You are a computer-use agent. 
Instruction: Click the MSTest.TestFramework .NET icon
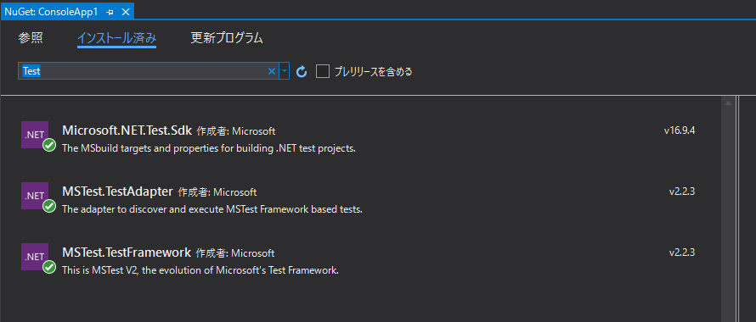(35, 257)
